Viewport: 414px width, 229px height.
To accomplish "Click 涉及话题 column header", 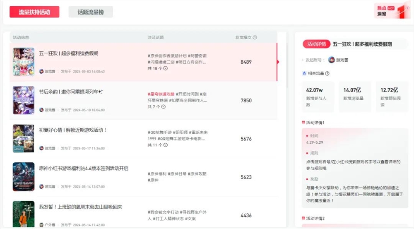I will click(156, 38).
